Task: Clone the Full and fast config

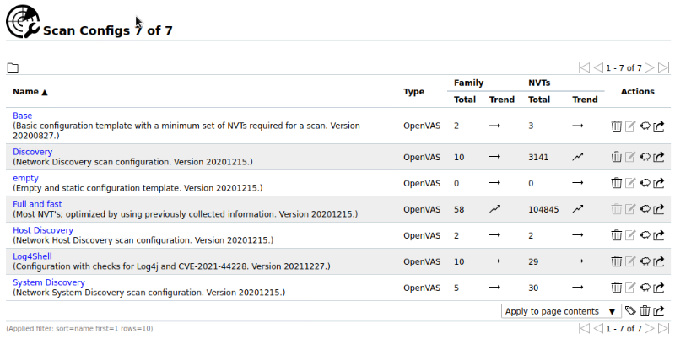Action: coord(645,209)
